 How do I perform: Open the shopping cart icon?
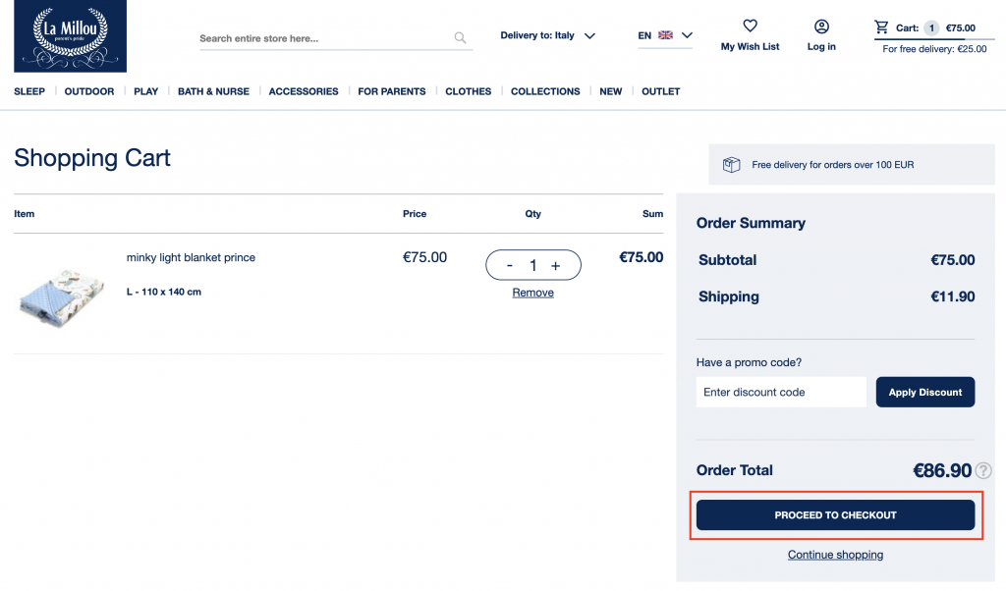(x=881, y=27)
